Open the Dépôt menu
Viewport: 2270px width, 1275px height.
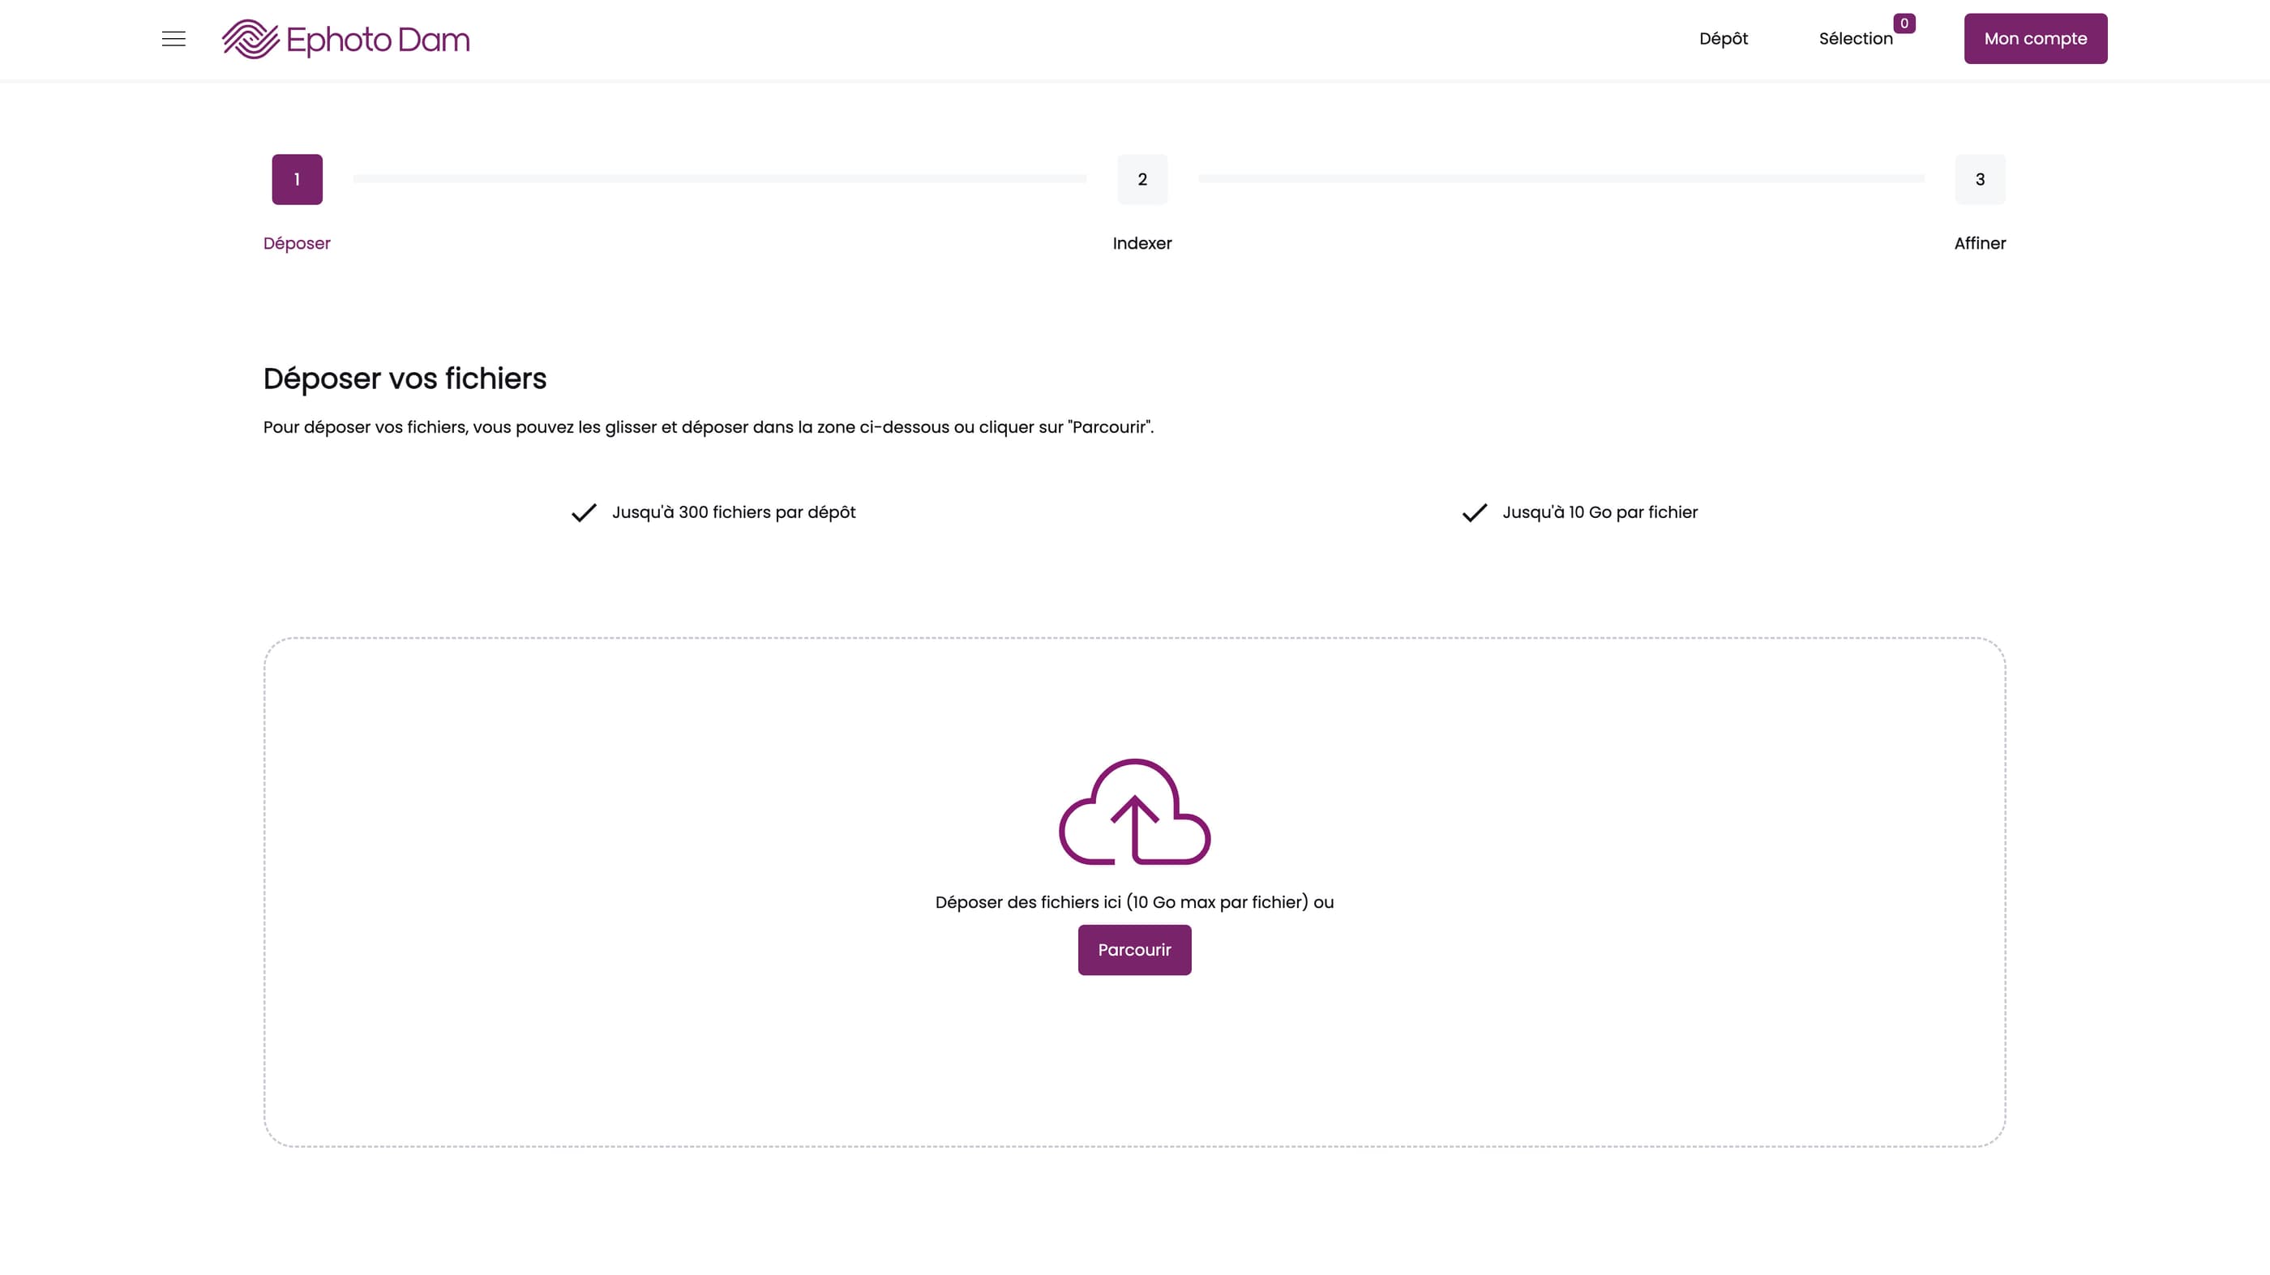1722,39
